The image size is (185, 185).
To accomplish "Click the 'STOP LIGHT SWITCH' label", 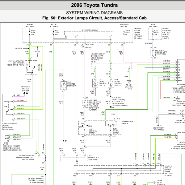I will 16,61.
